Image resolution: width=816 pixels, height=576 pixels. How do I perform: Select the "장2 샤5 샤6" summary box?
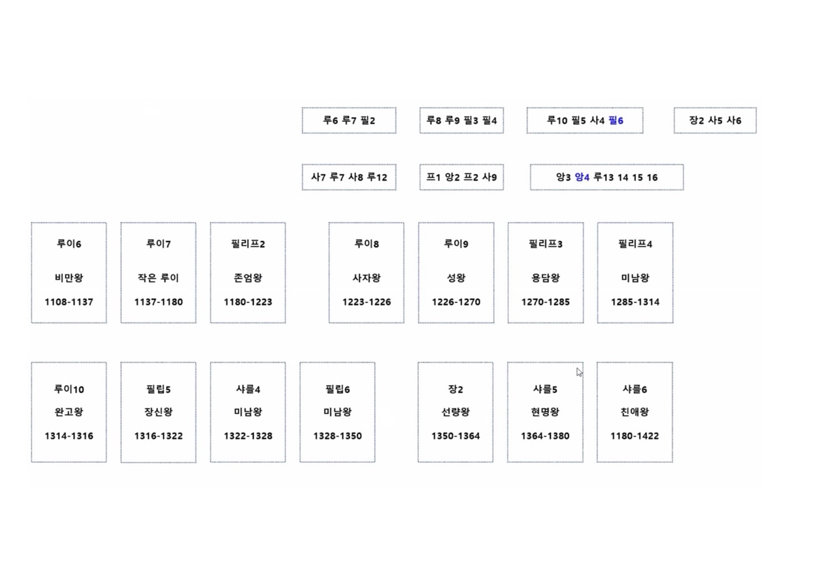[x=715, y=121]
